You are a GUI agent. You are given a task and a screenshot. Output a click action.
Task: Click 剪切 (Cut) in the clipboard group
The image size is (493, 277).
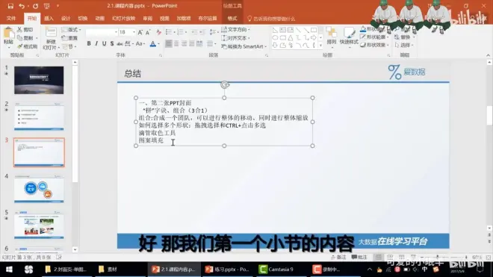pos(25,30)
